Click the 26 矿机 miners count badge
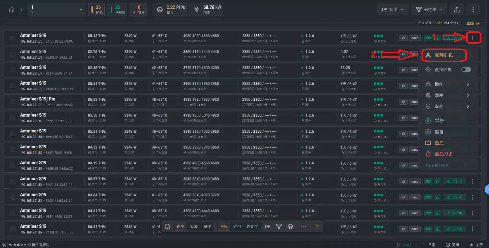This screenshot has width=489, height=248. 96,10
